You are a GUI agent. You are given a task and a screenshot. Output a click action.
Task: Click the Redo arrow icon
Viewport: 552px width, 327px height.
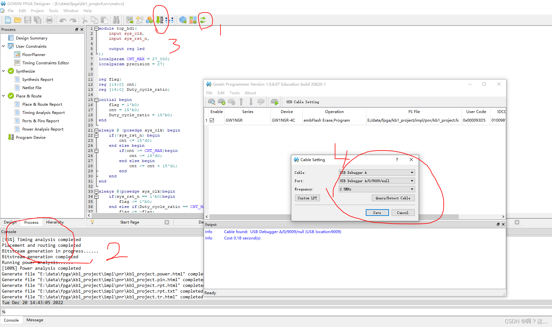[x=73, y=20]
